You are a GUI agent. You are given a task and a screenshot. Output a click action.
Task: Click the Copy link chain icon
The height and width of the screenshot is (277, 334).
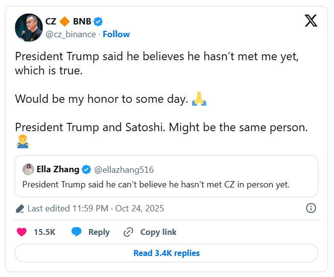tap(129, 232)
